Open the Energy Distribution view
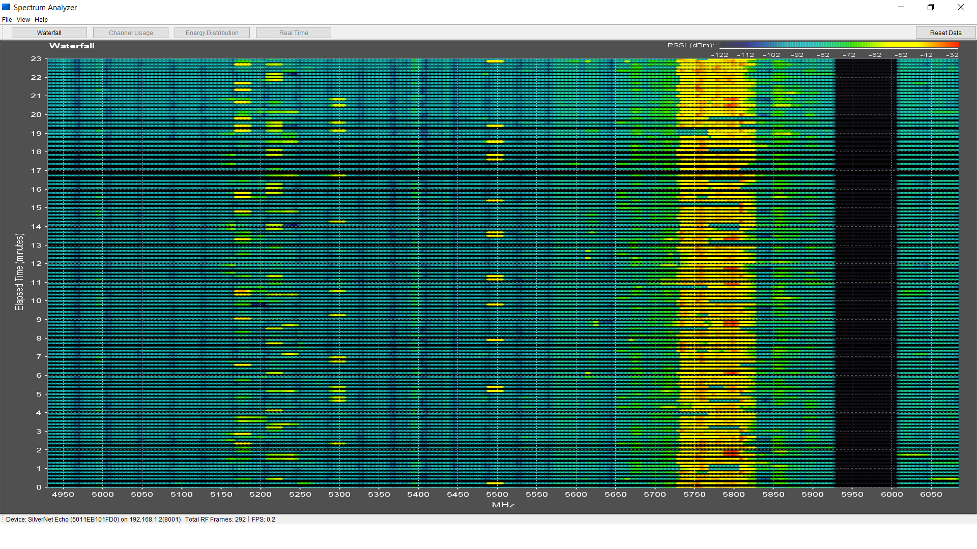 (212, 33)
